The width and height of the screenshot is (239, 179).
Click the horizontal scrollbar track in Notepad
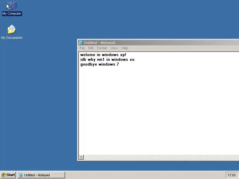pyautogui.click(x=161, y=157)
